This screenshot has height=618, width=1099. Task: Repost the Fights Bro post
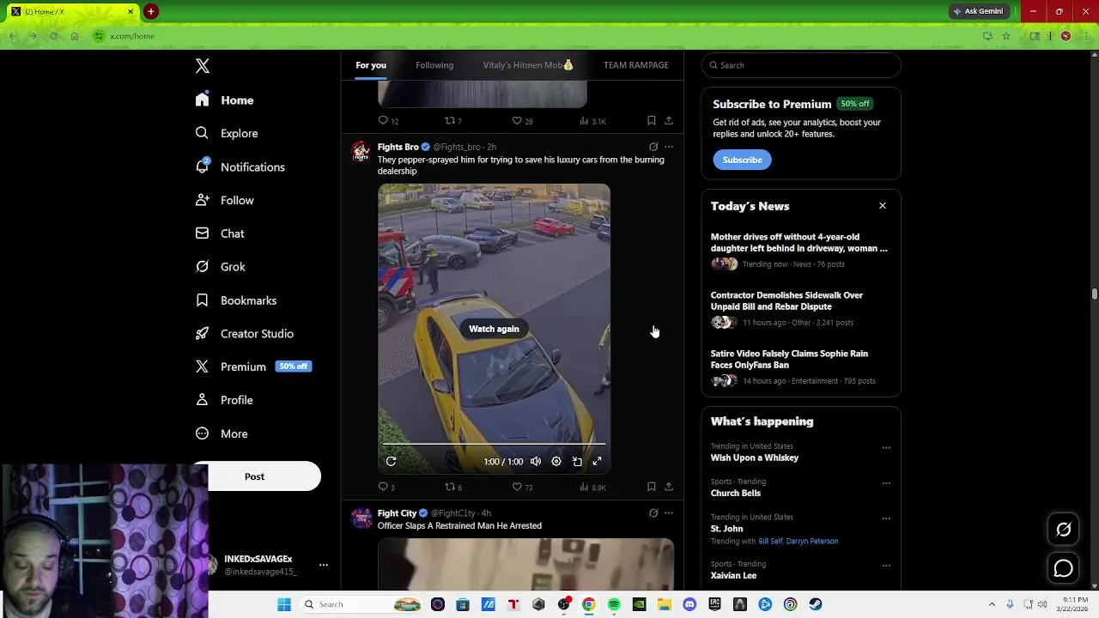pyautogui.click(x=452, y=488)
